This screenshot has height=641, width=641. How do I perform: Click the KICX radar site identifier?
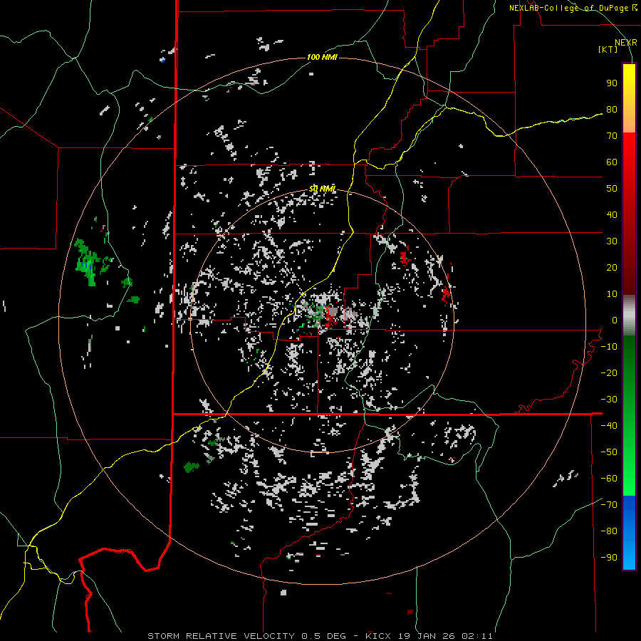379,636
